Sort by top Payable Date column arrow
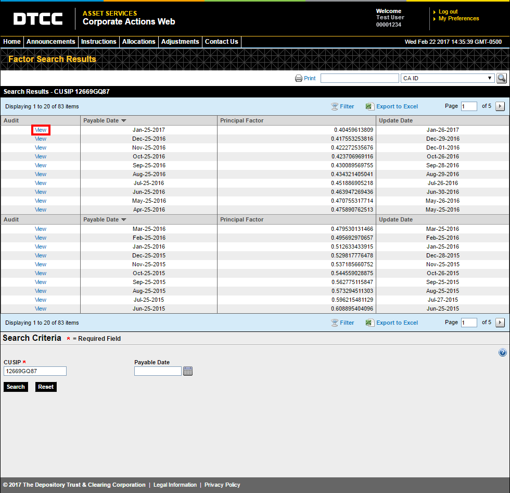Viewport: 510px width, 493px height. [124, 120]
